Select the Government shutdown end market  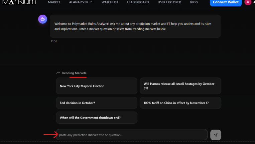(x=97, y=118)
